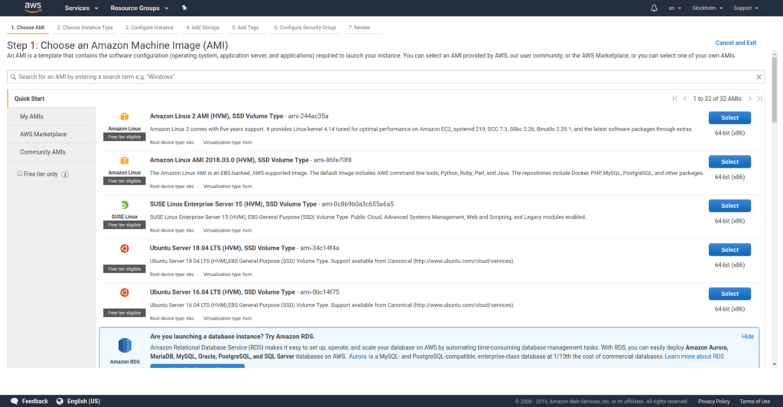
Task: Click the SUSE Linux Enterprise Server 15 title
Action: tap(233, 204)
